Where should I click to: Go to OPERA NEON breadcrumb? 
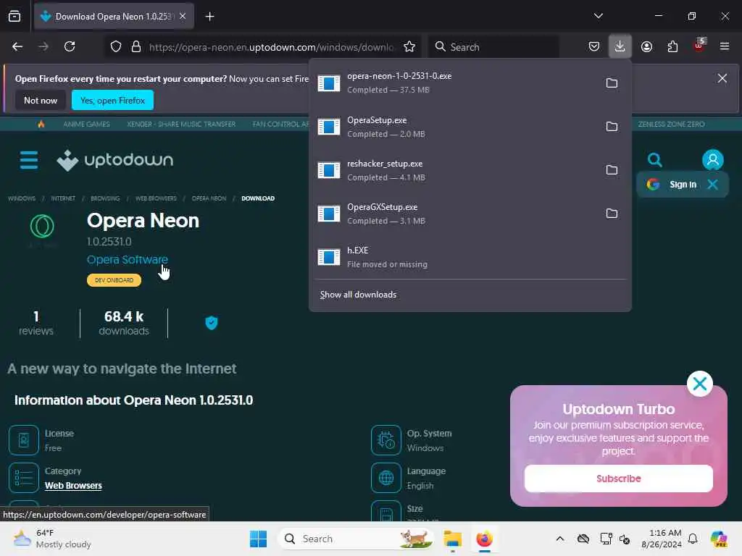(x=209, y=198)
